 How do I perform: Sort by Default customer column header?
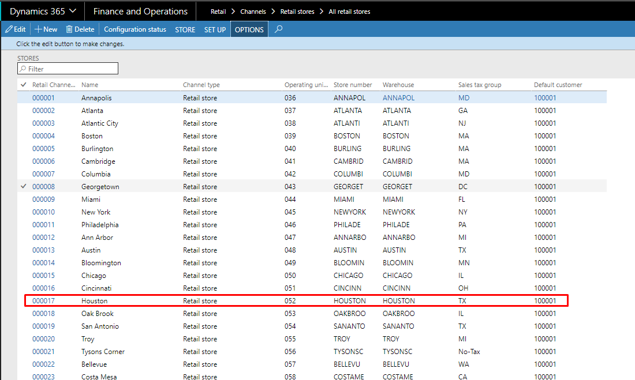pos(558,85)
